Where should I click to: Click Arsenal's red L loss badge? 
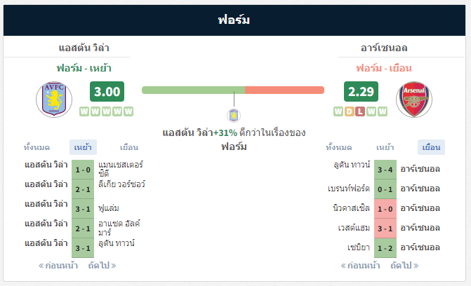click(x=360, y=111)
